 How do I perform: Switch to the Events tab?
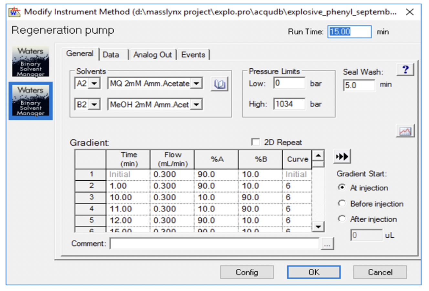coord(193,55)
